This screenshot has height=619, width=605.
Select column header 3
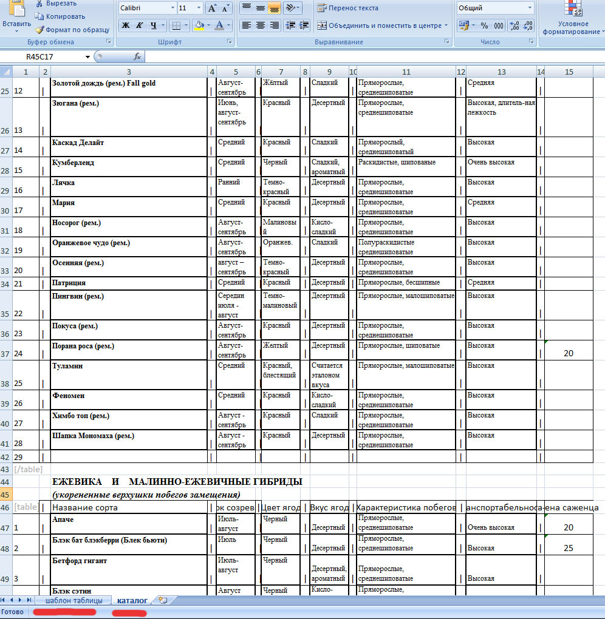(129, 72)
